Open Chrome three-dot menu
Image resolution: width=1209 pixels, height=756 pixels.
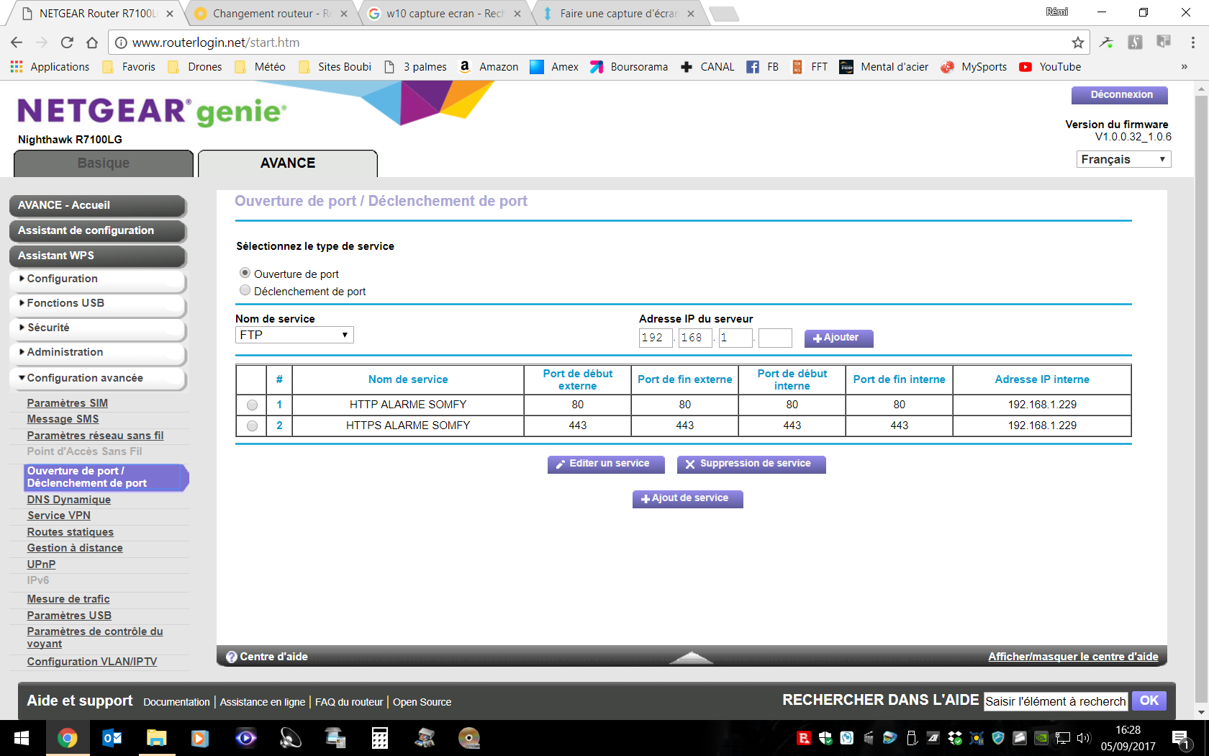(x=1192, y=42)
